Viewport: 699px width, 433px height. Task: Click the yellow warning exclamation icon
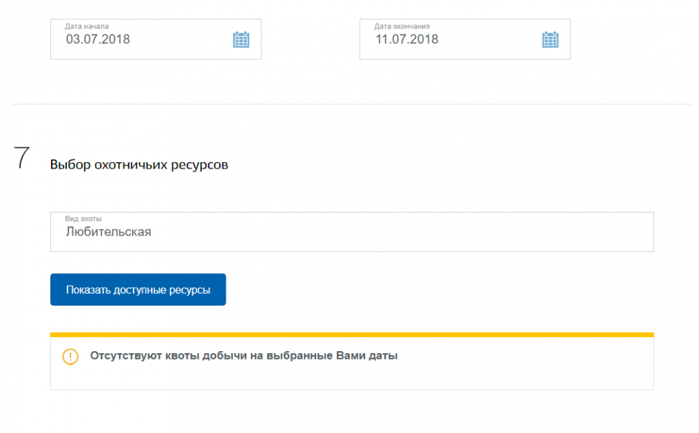(71, 356)
